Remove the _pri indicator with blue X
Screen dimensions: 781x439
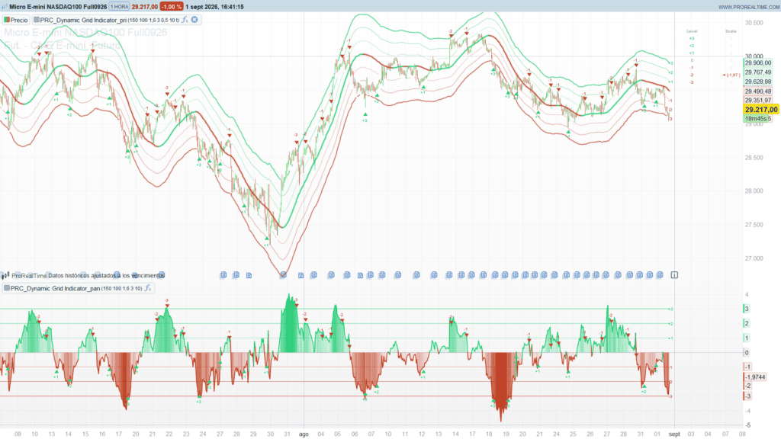(x=194, y=20)
